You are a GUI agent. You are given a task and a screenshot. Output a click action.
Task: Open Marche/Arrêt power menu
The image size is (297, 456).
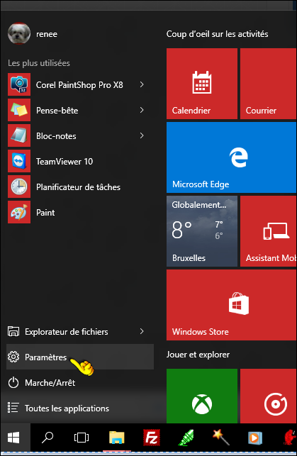tap(80, 382)
